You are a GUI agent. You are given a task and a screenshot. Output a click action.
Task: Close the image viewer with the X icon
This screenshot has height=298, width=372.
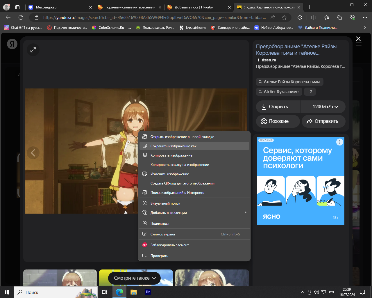(x=358, y=39)
